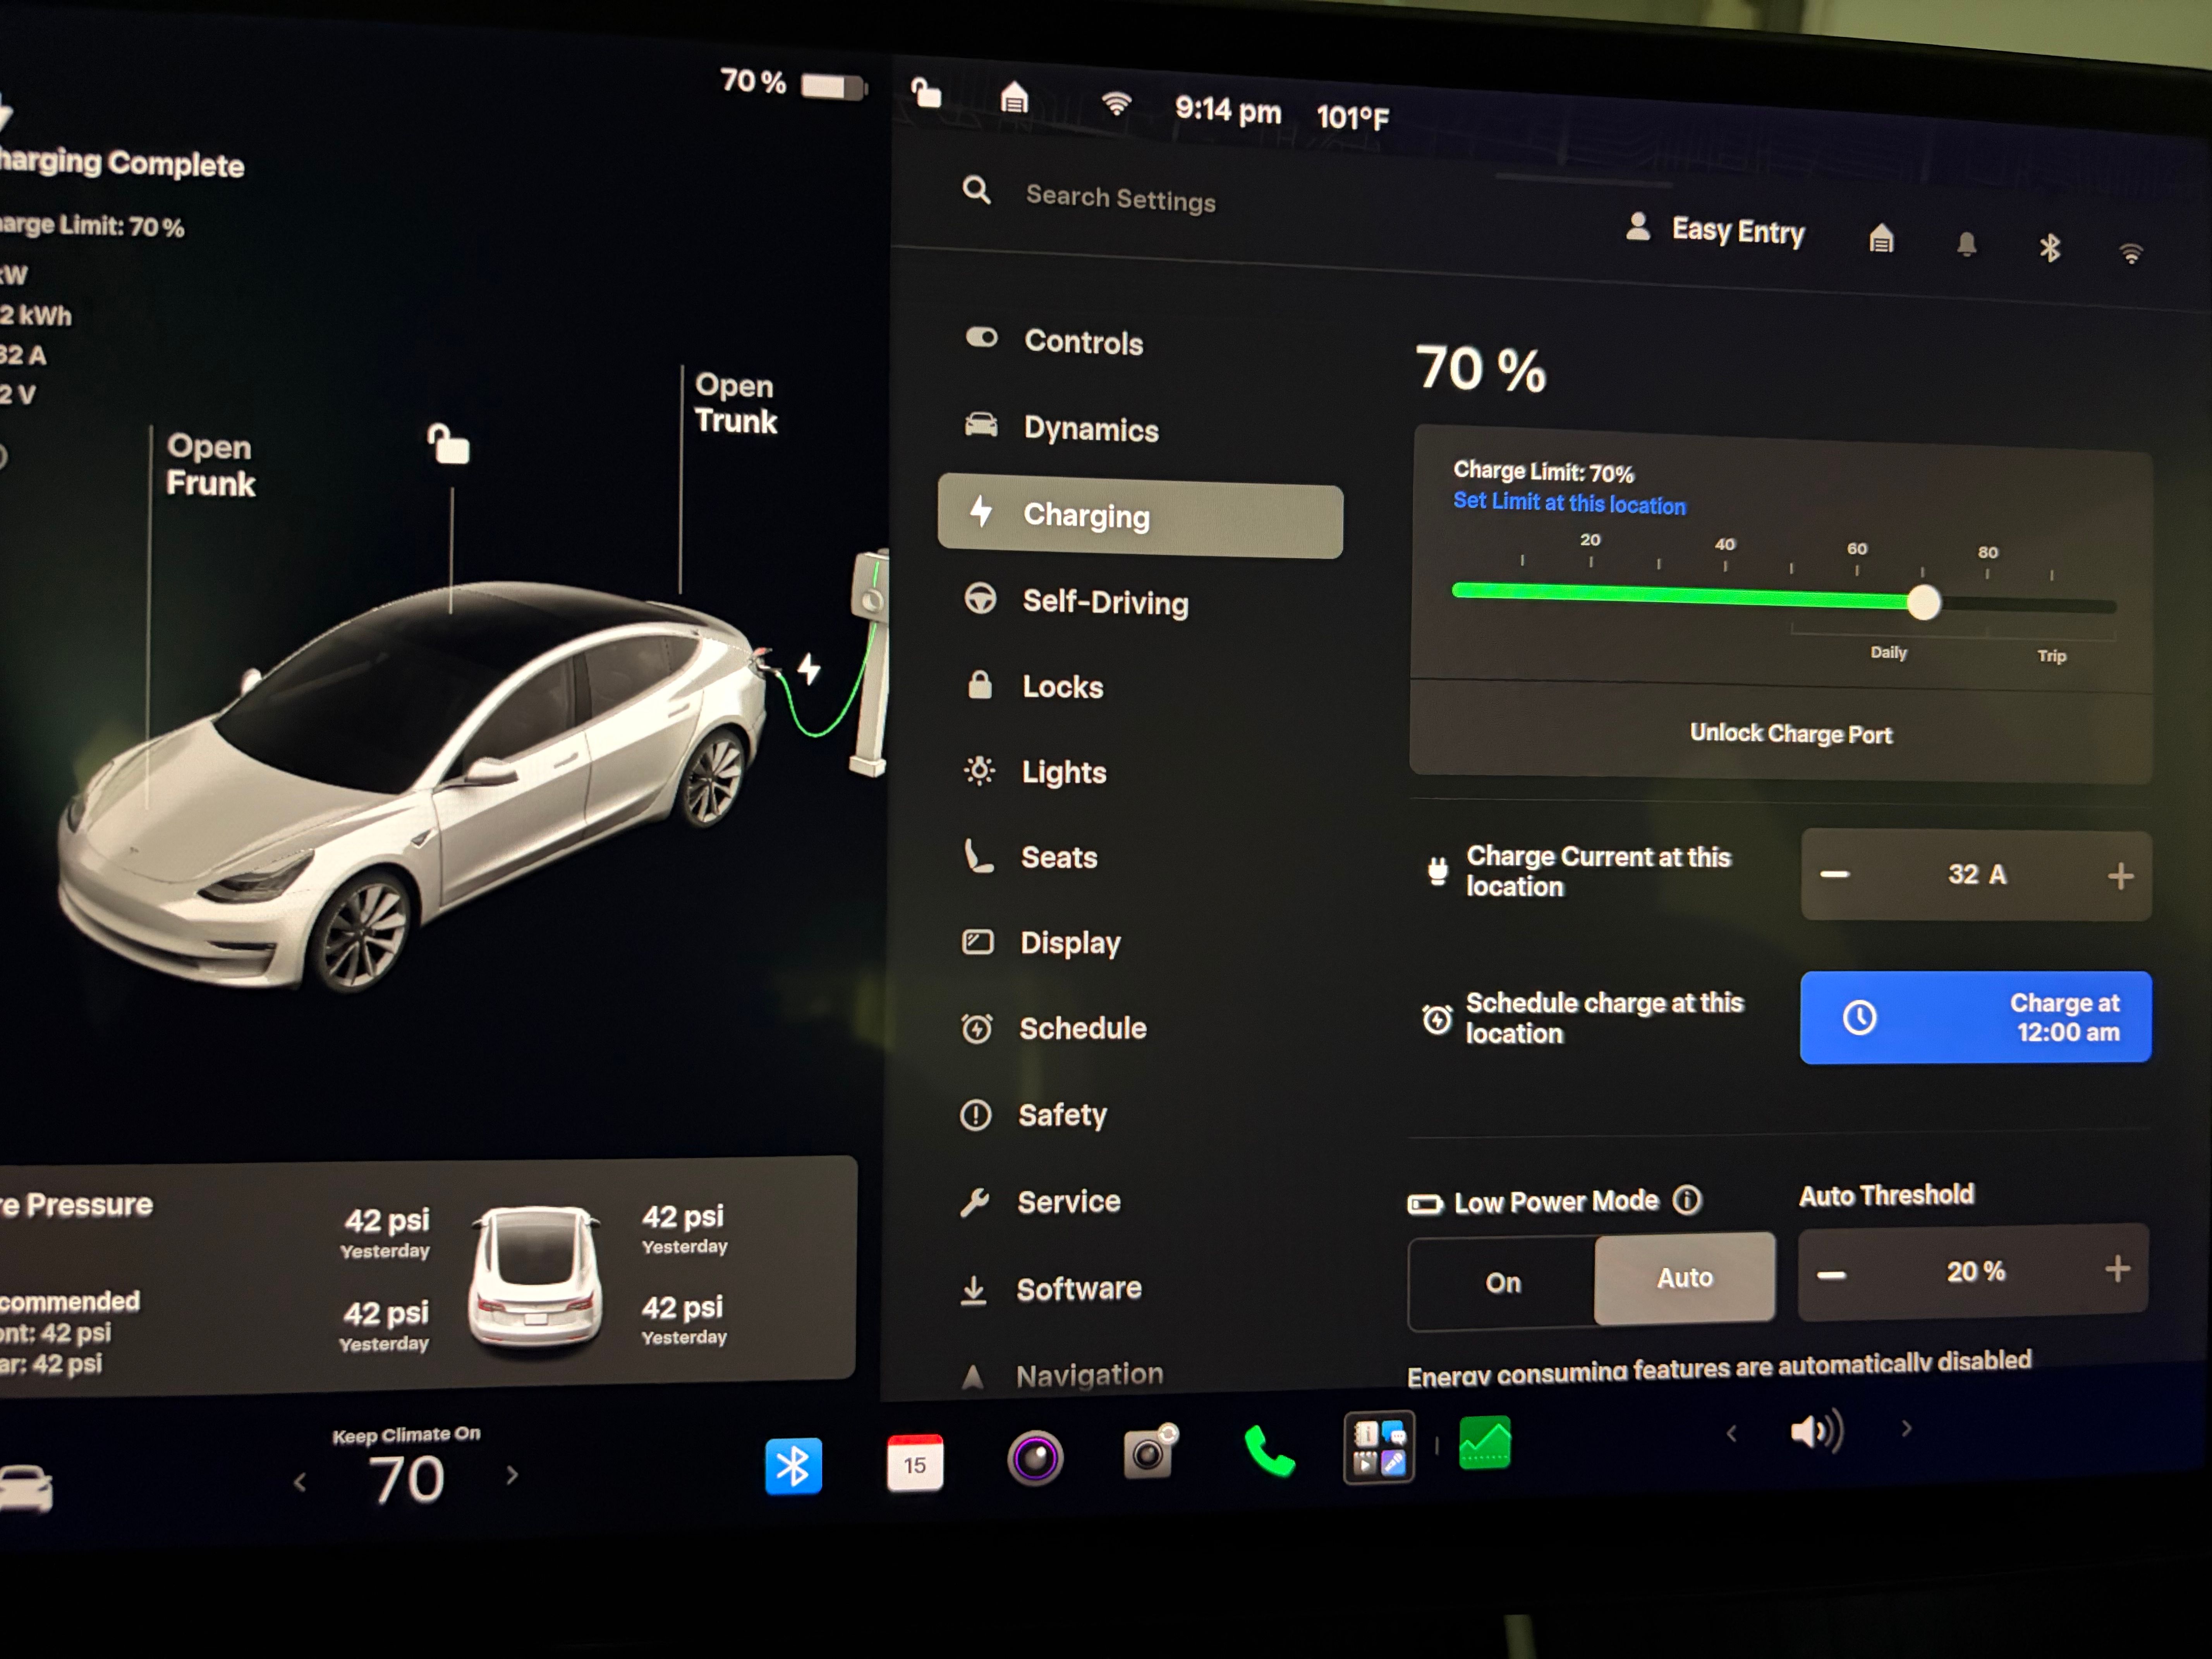Tap the tire pressure car thumbnail

pos(535,1277)
